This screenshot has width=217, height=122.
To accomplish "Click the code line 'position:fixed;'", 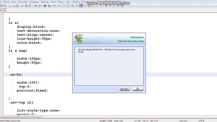I will (x=32, y=90).
